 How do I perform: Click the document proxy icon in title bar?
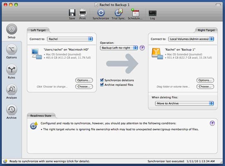96,5
